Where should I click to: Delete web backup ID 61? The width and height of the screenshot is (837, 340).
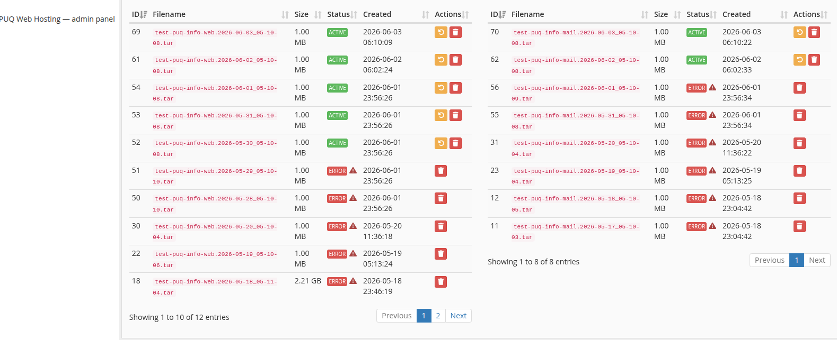(455, 60)
